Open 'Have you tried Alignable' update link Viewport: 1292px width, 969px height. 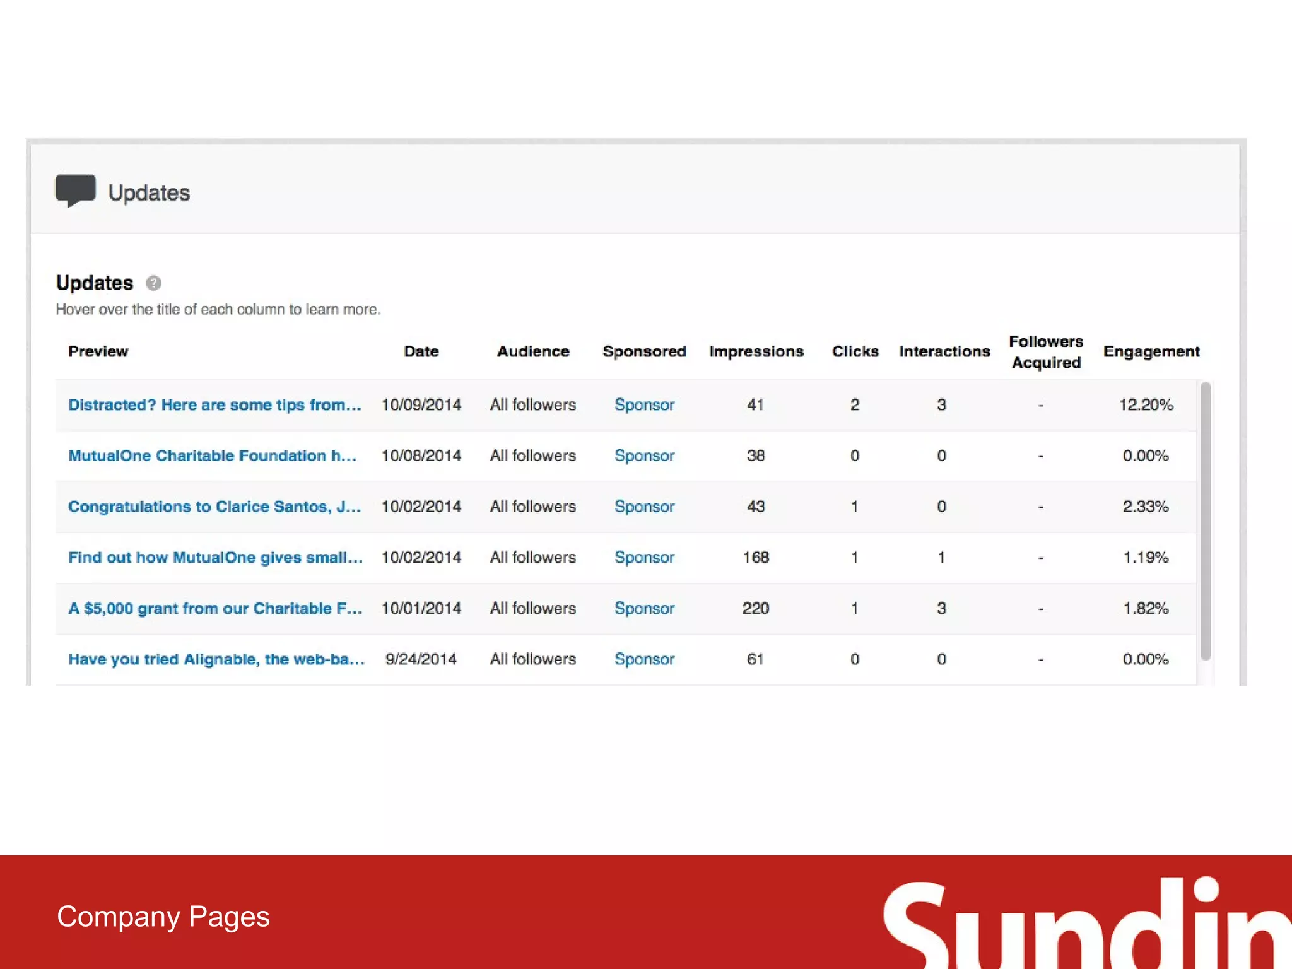point(217,659)
